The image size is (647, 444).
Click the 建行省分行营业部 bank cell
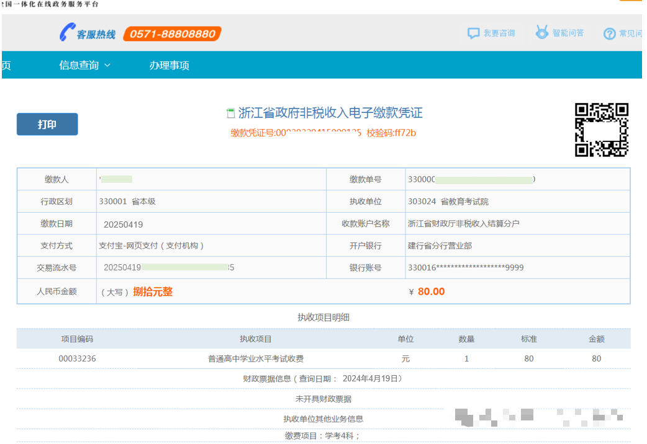440,246
